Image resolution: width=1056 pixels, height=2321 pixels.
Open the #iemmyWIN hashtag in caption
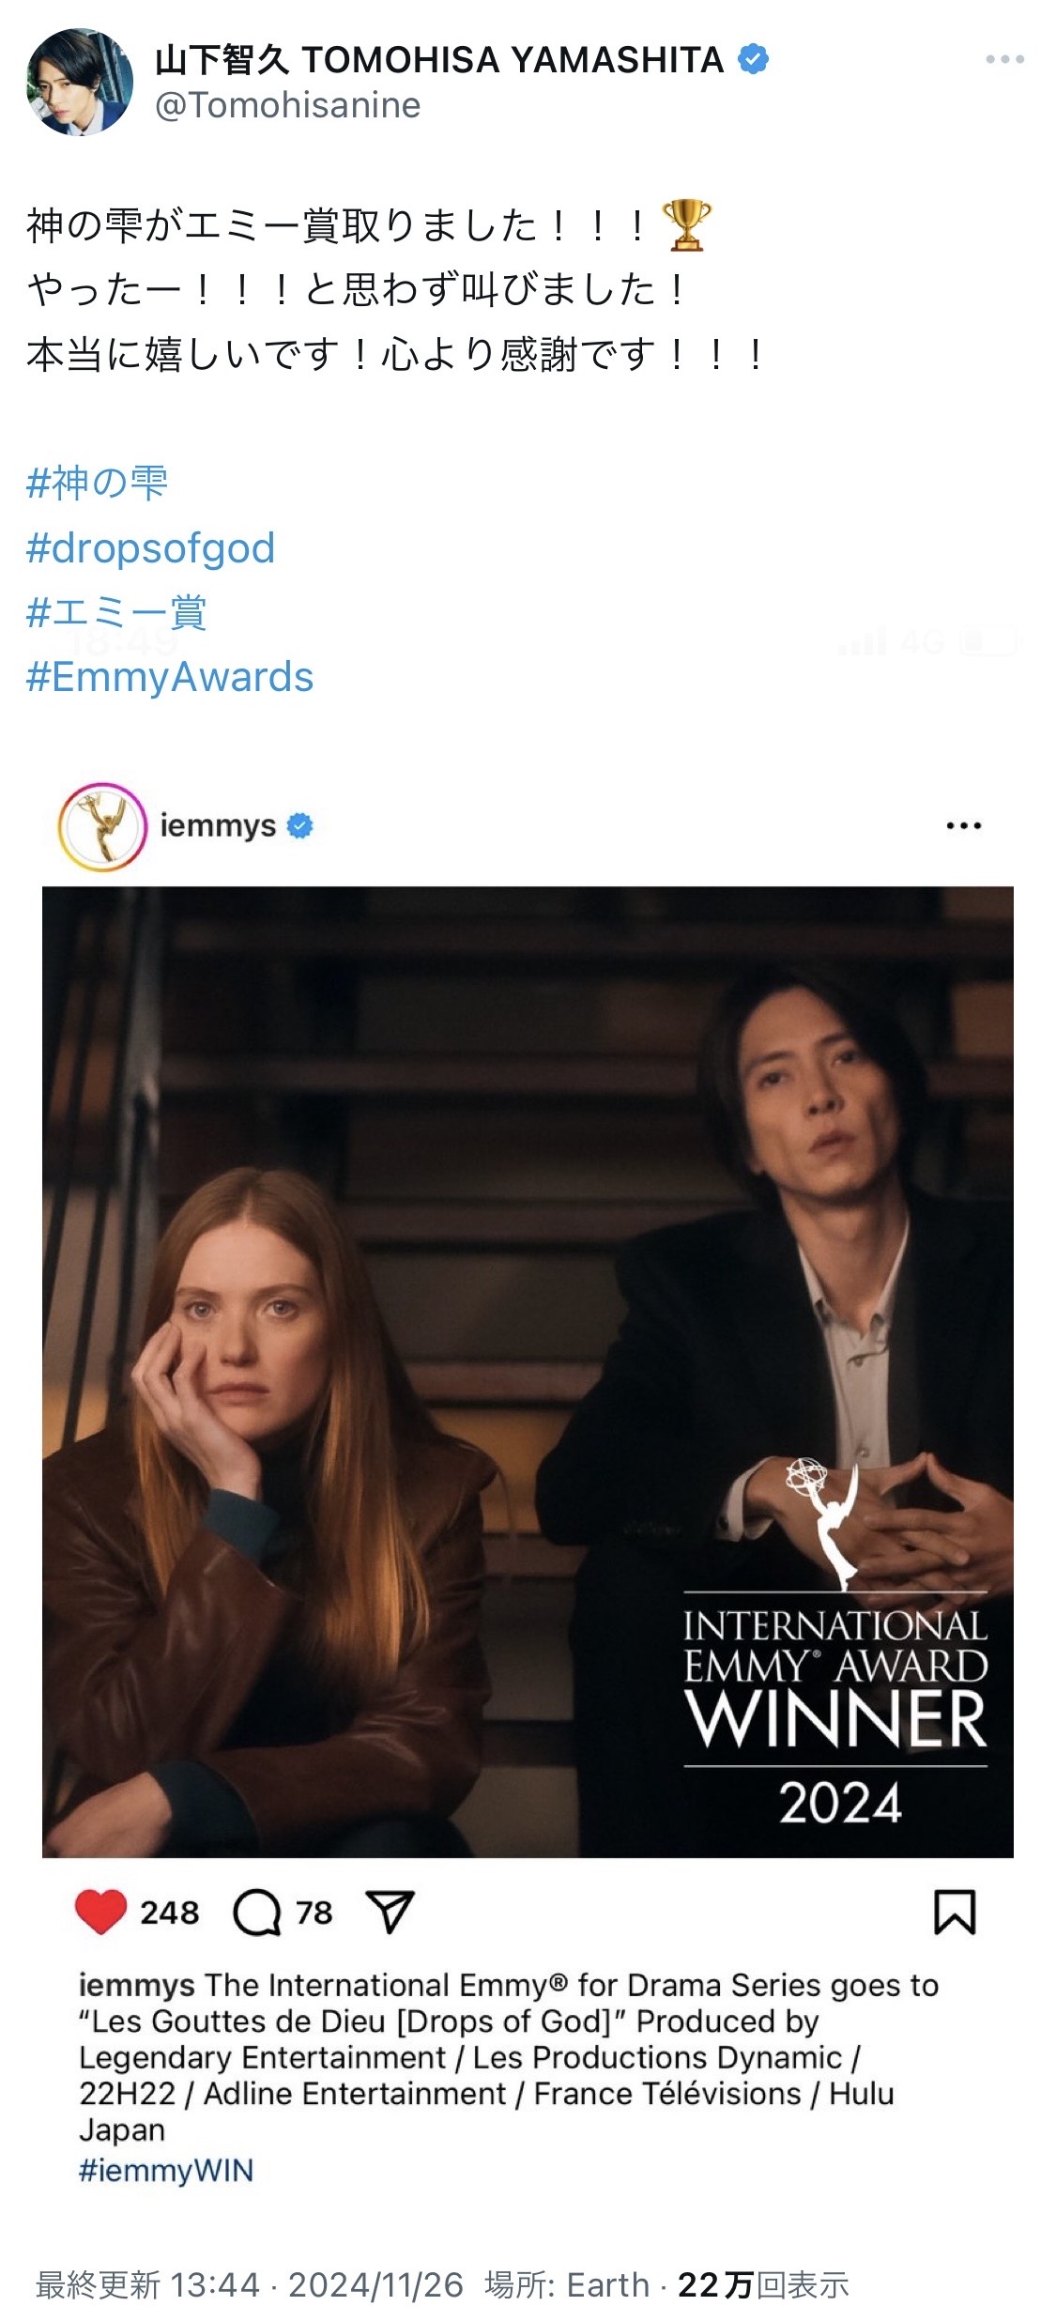[166, 2170]
